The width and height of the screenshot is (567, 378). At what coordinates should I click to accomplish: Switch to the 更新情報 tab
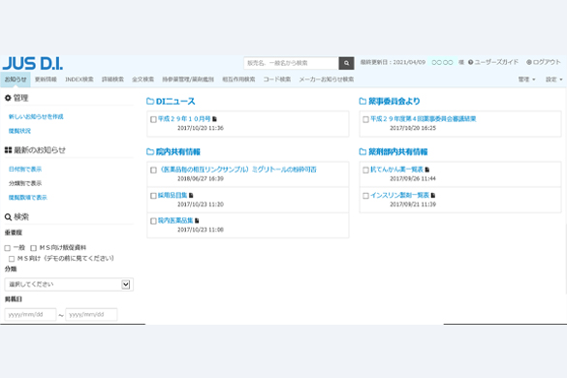tap(46, 79)
